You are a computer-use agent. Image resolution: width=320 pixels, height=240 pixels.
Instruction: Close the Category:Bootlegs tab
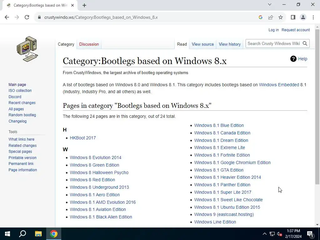(72, 5)
